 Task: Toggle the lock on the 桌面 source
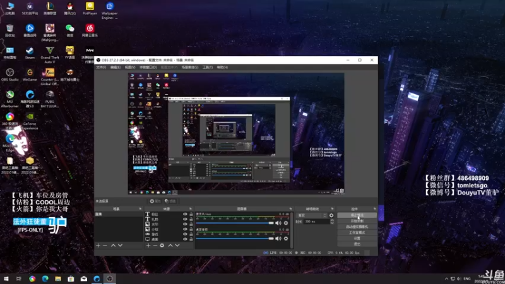(x=191, y=239)
